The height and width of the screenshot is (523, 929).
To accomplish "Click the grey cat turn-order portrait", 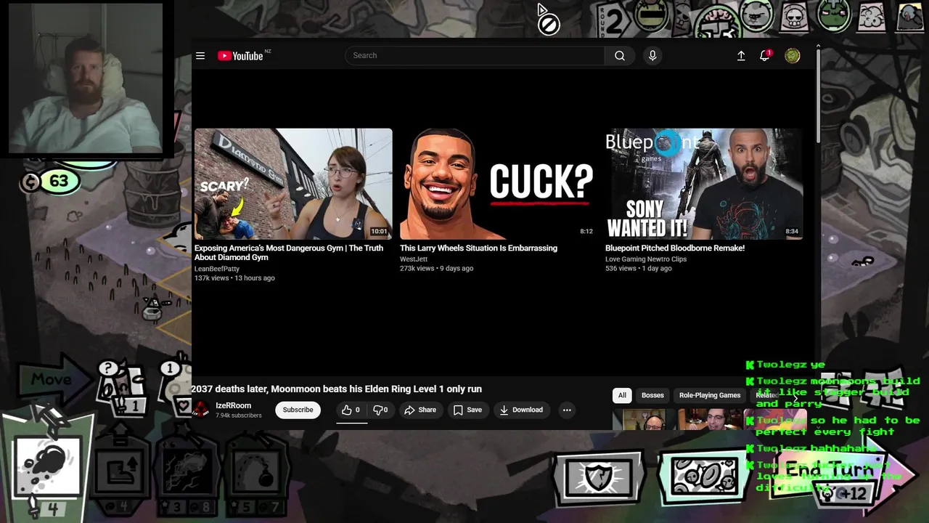I will point(757,16).
